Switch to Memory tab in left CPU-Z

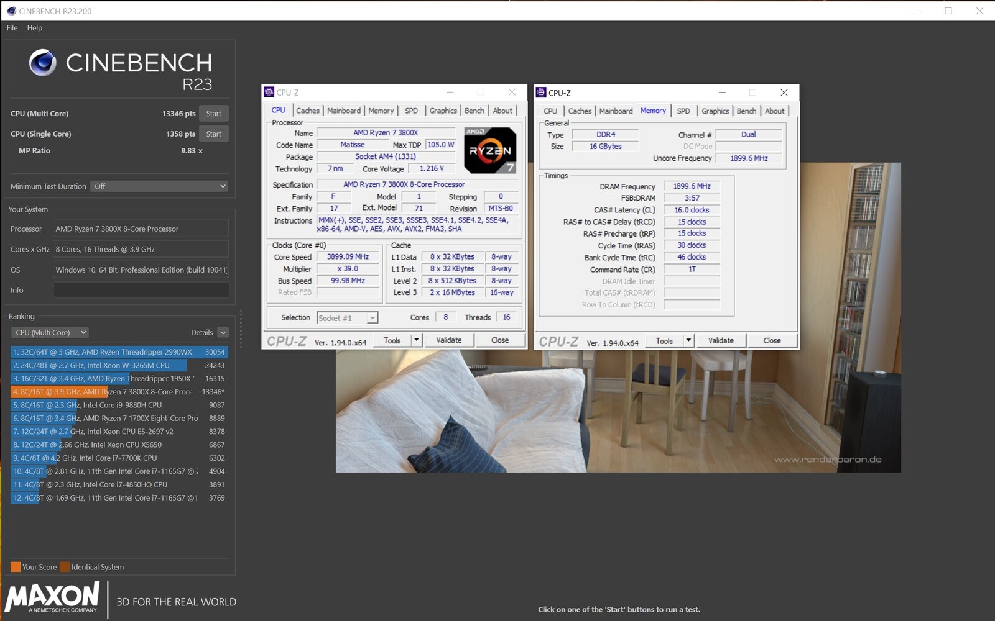coord(381,111)
